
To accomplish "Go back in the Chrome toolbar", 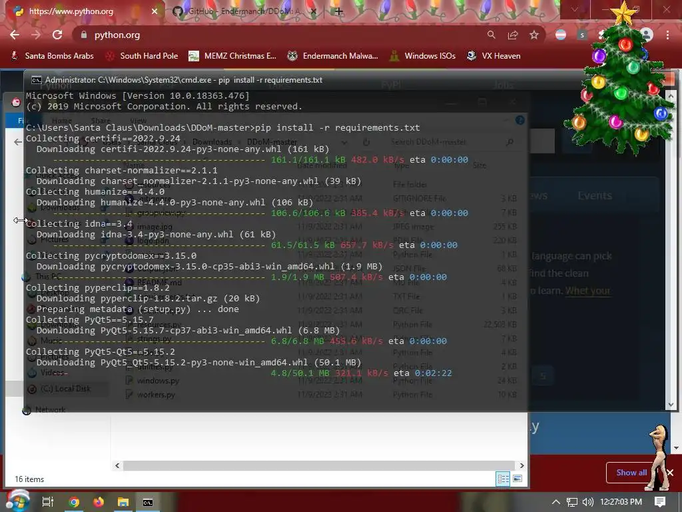I will [15, 35].
